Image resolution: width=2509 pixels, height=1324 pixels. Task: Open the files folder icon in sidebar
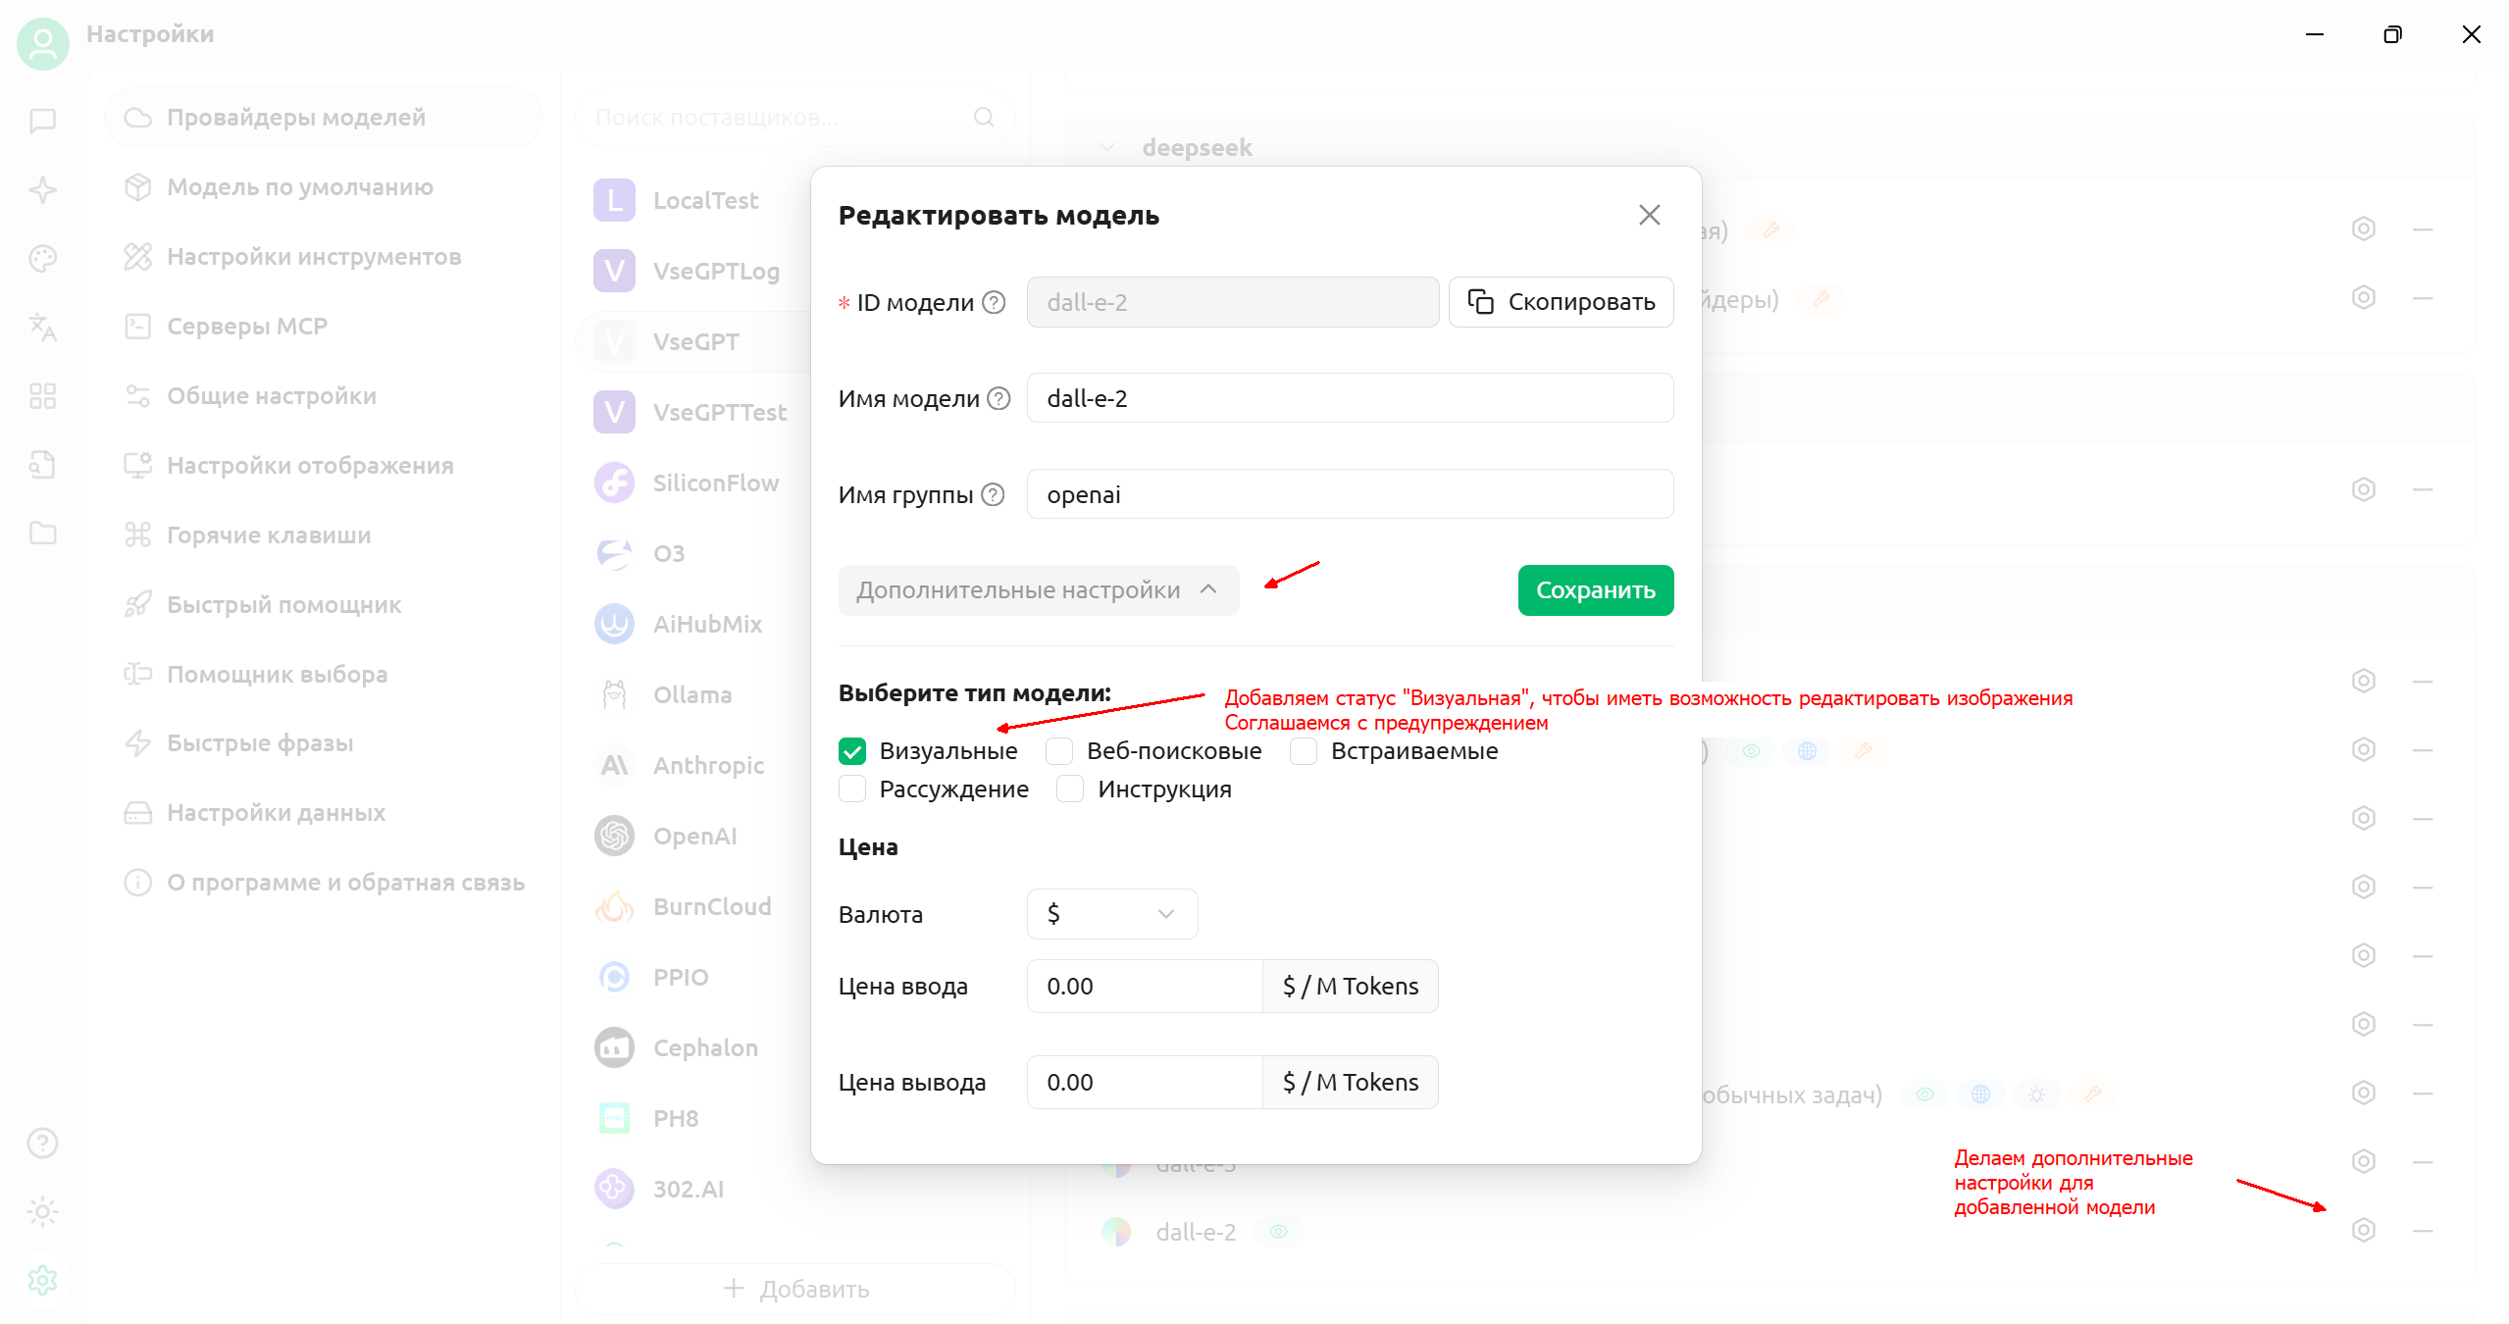[x=43, y=534]
